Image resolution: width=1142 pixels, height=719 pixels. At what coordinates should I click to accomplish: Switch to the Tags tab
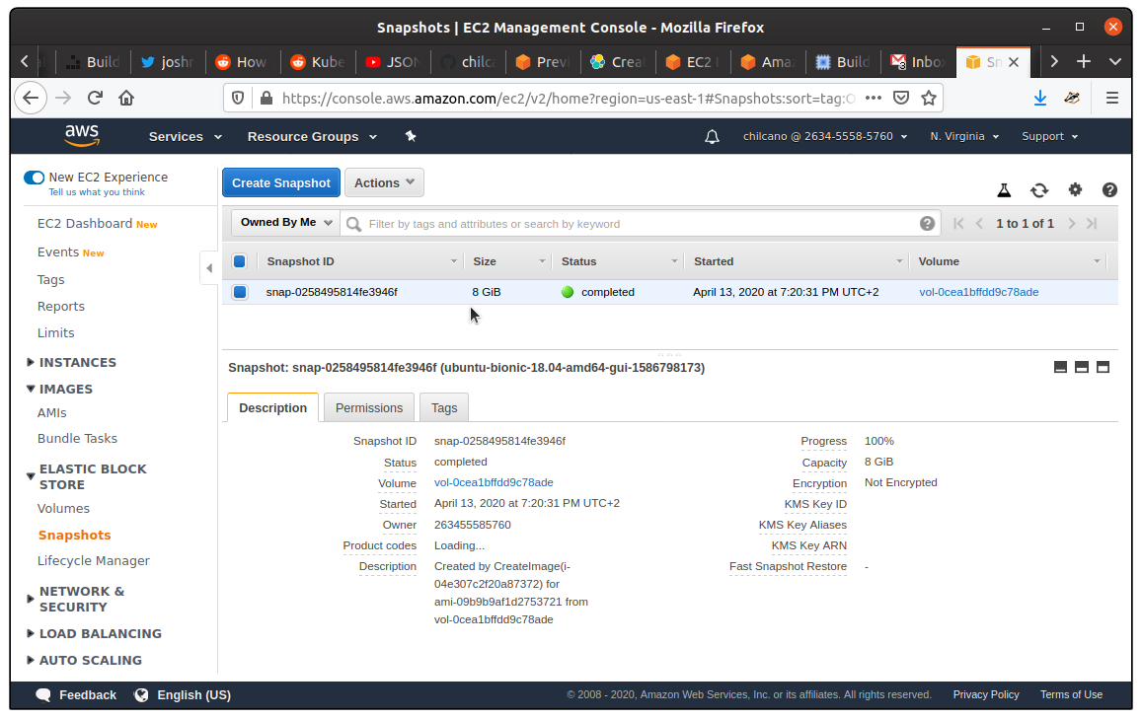coord(443,407)
